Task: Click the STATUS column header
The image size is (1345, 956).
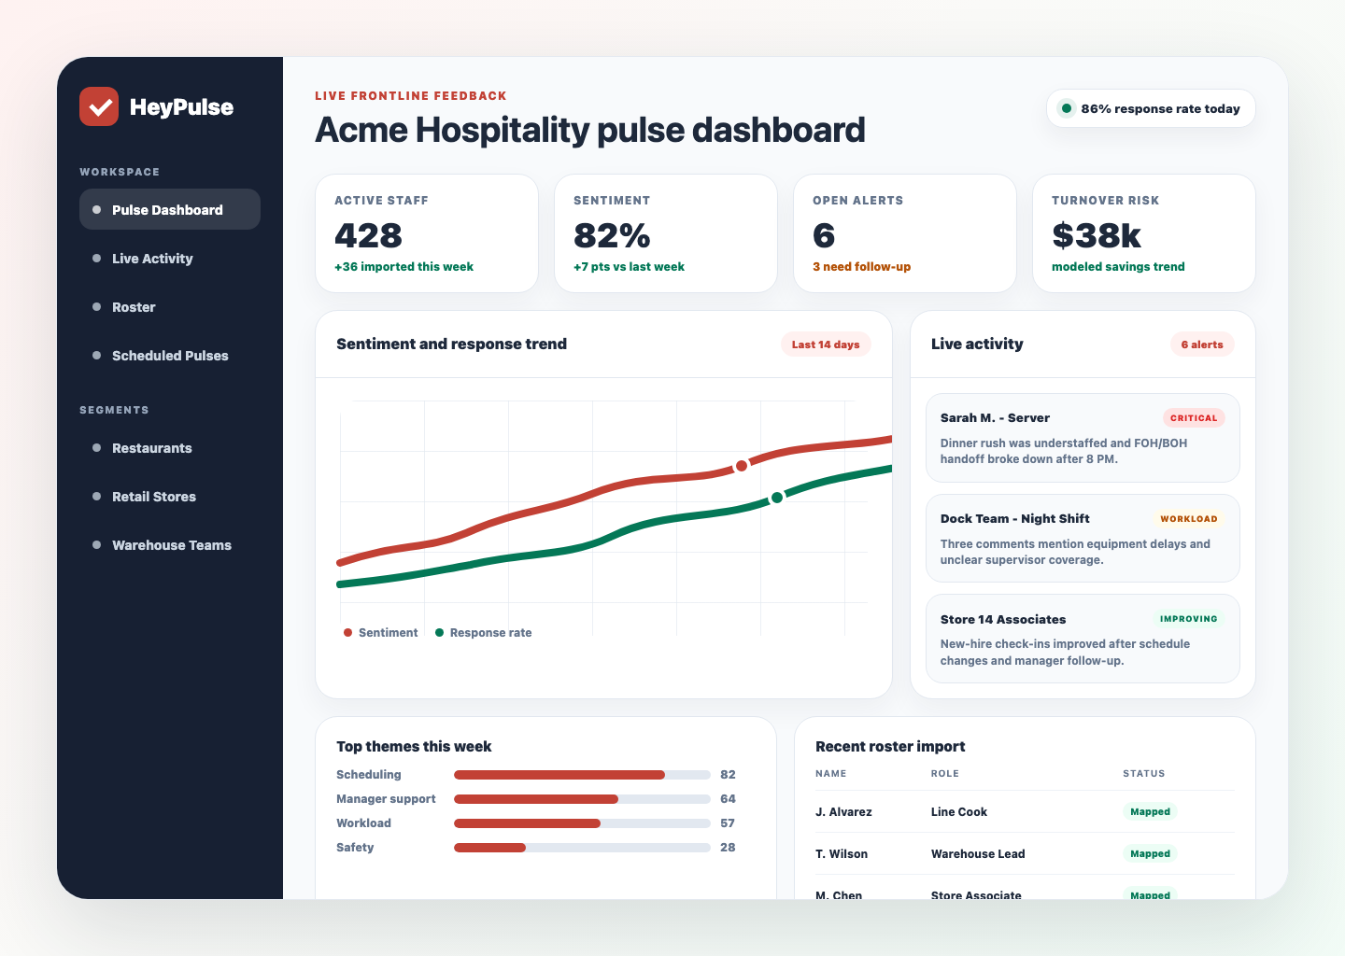Action: 1144,774
